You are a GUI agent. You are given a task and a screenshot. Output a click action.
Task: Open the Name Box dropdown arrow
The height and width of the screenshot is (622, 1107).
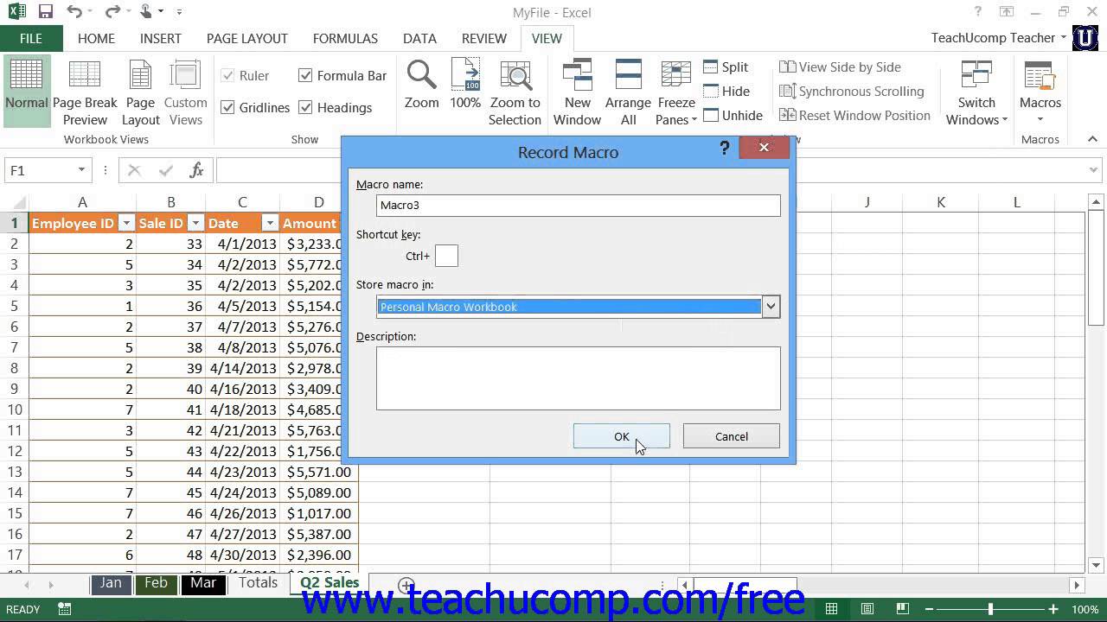(81, 170)
